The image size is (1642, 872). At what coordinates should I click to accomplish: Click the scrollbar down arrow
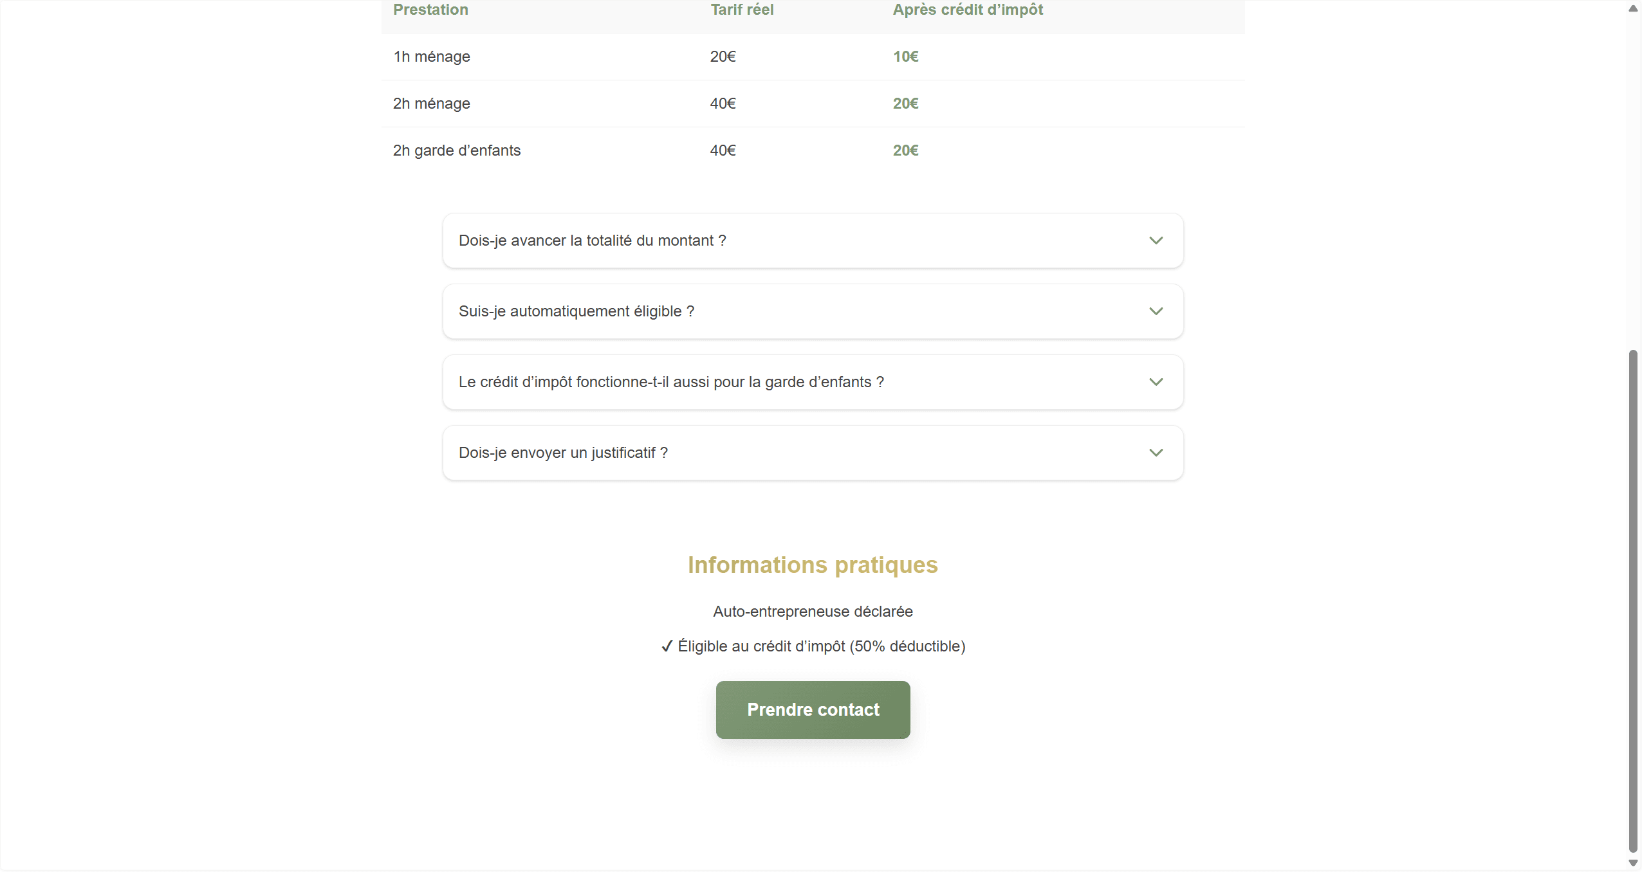click(1633, 863)
